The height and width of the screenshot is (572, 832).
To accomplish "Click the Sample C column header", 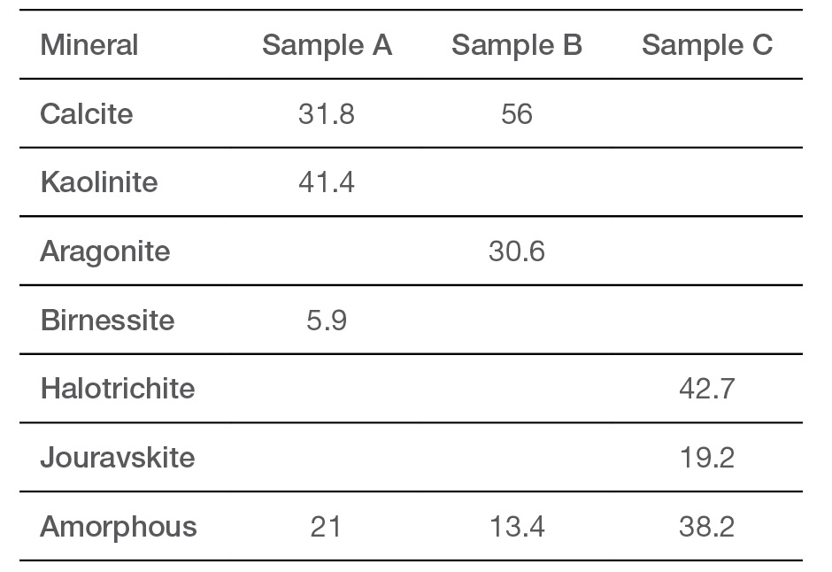I will [x=707, y=44].
